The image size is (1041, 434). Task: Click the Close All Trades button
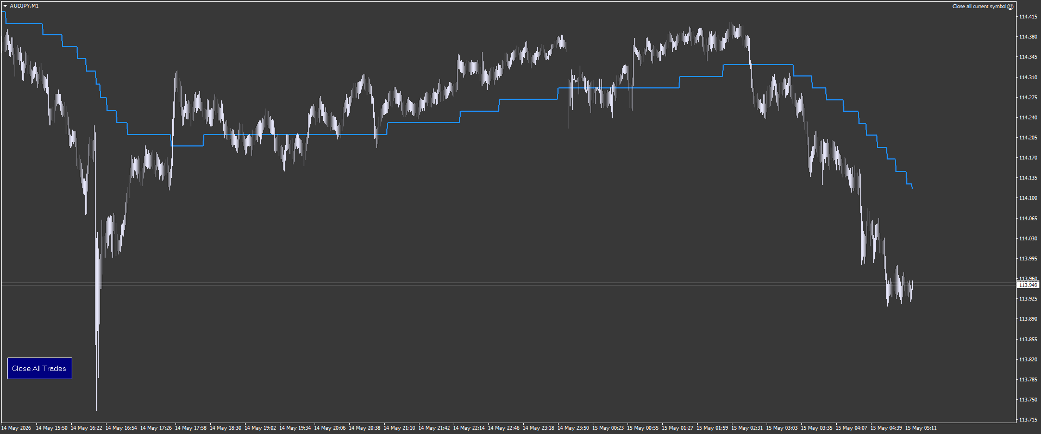(40, 368)
